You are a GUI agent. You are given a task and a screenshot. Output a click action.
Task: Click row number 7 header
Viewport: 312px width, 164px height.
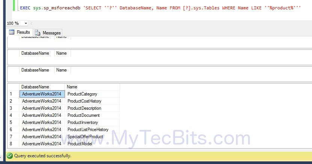14,137
